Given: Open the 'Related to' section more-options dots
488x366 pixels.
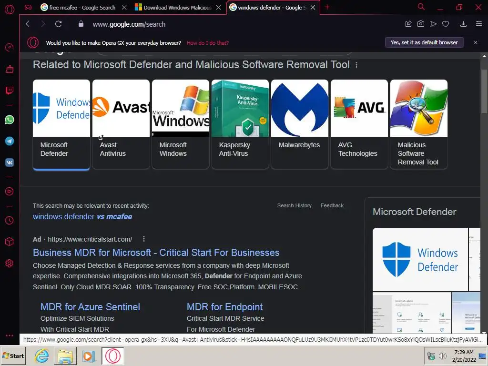Looking at the screenshot, I should pyautogui.click(x=356, y=65).
